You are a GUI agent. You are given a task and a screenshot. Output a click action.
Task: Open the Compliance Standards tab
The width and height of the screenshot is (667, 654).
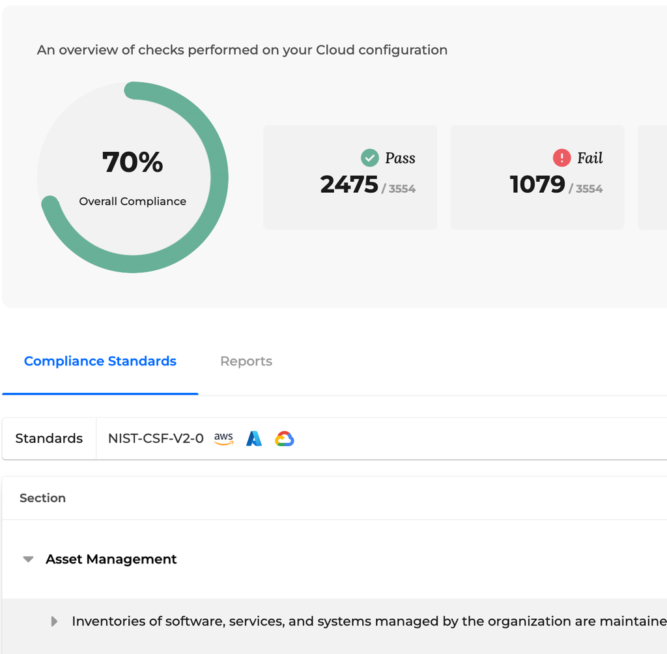(x=100, y=361)
